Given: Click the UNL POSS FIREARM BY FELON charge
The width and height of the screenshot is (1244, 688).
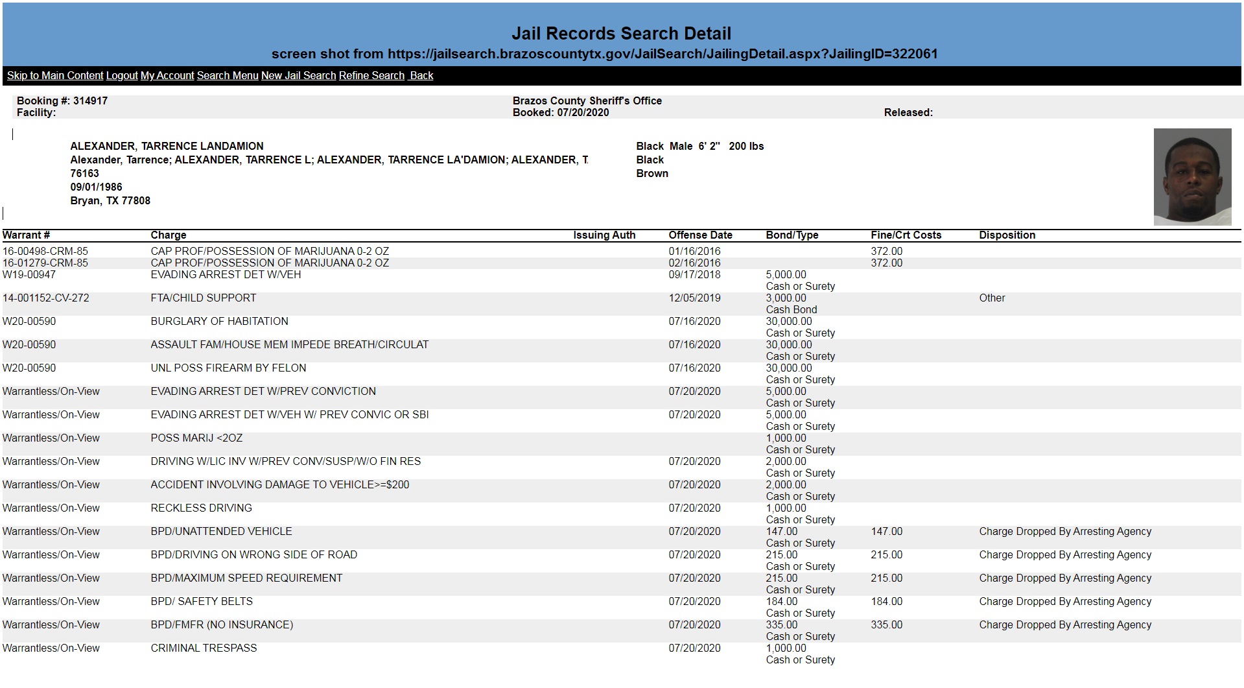Looking at the screenshot, I should click(228, 368).
